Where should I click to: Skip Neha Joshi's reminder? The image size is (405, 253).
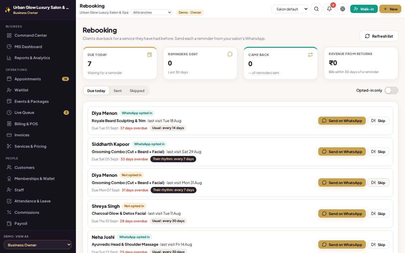tap(378, 244)
